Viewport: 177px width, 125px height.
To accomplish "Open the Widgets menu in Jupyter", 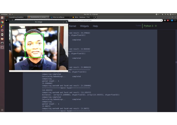I will (85, 26).
